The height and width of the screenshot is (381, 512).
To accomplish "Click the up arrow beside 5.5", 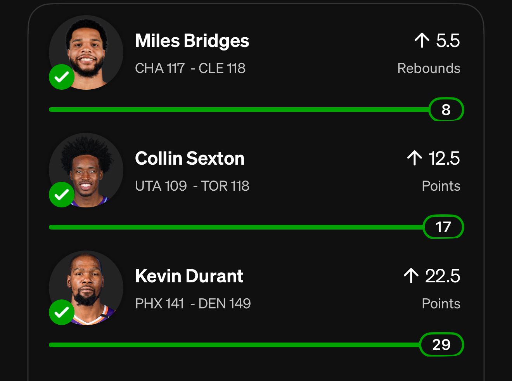I will (422, 40).
